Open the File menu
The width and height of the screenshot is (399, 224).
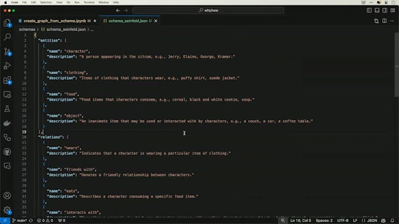[x=24, y=2]
